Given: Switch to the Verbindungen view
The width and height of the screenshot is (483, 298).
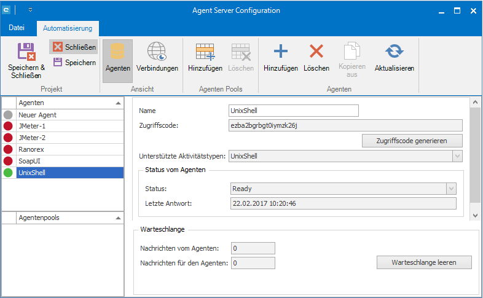Looking at the screenshot, I should point(157,53).
